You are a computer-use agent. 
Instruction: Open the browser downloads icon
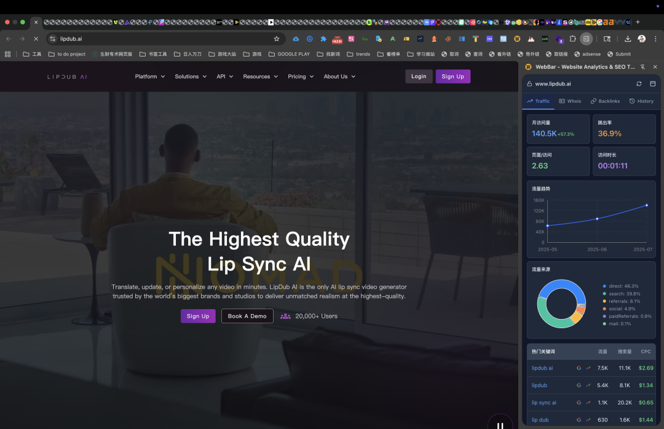tap(628, 39)
